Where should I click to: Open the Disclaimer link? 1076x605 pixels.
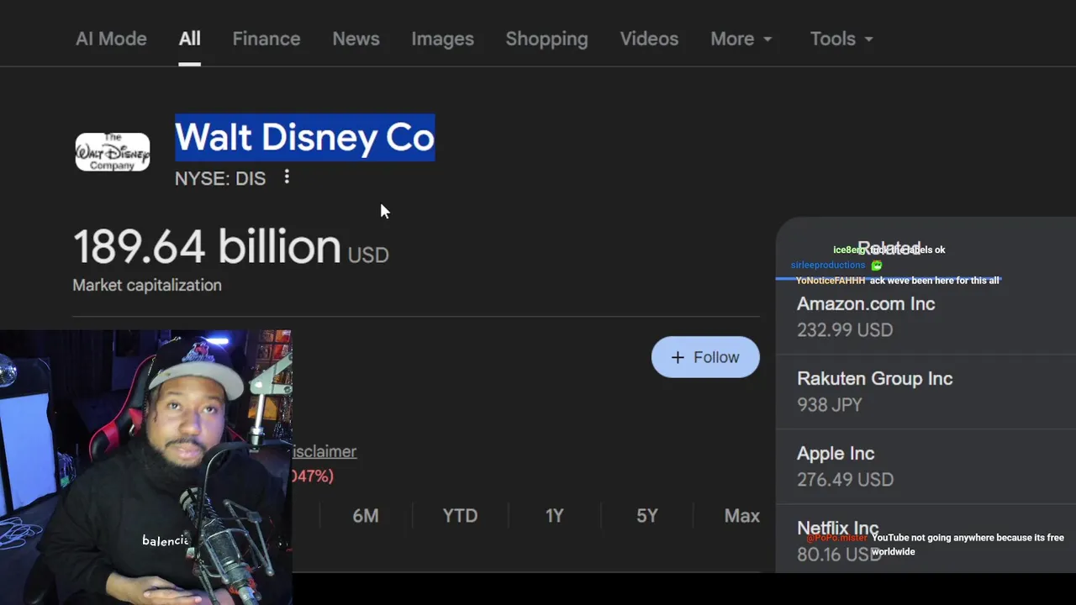click(324, 451)
